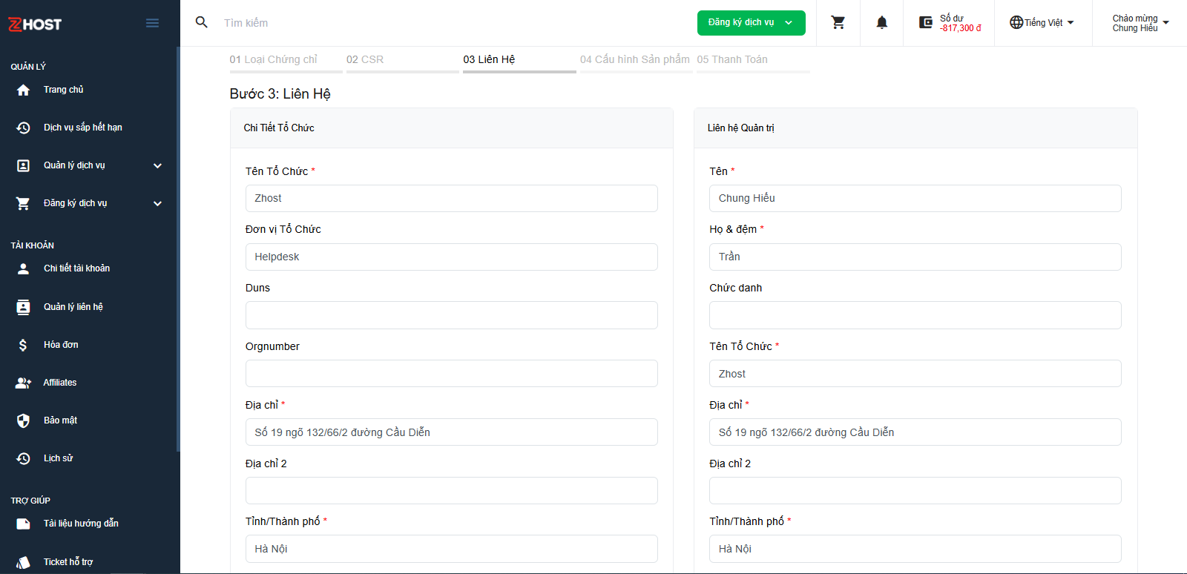This screenshot has width=1187, height=574.
Task: Click Tài liệu hướng dẫn document icon
Action: 23,524
